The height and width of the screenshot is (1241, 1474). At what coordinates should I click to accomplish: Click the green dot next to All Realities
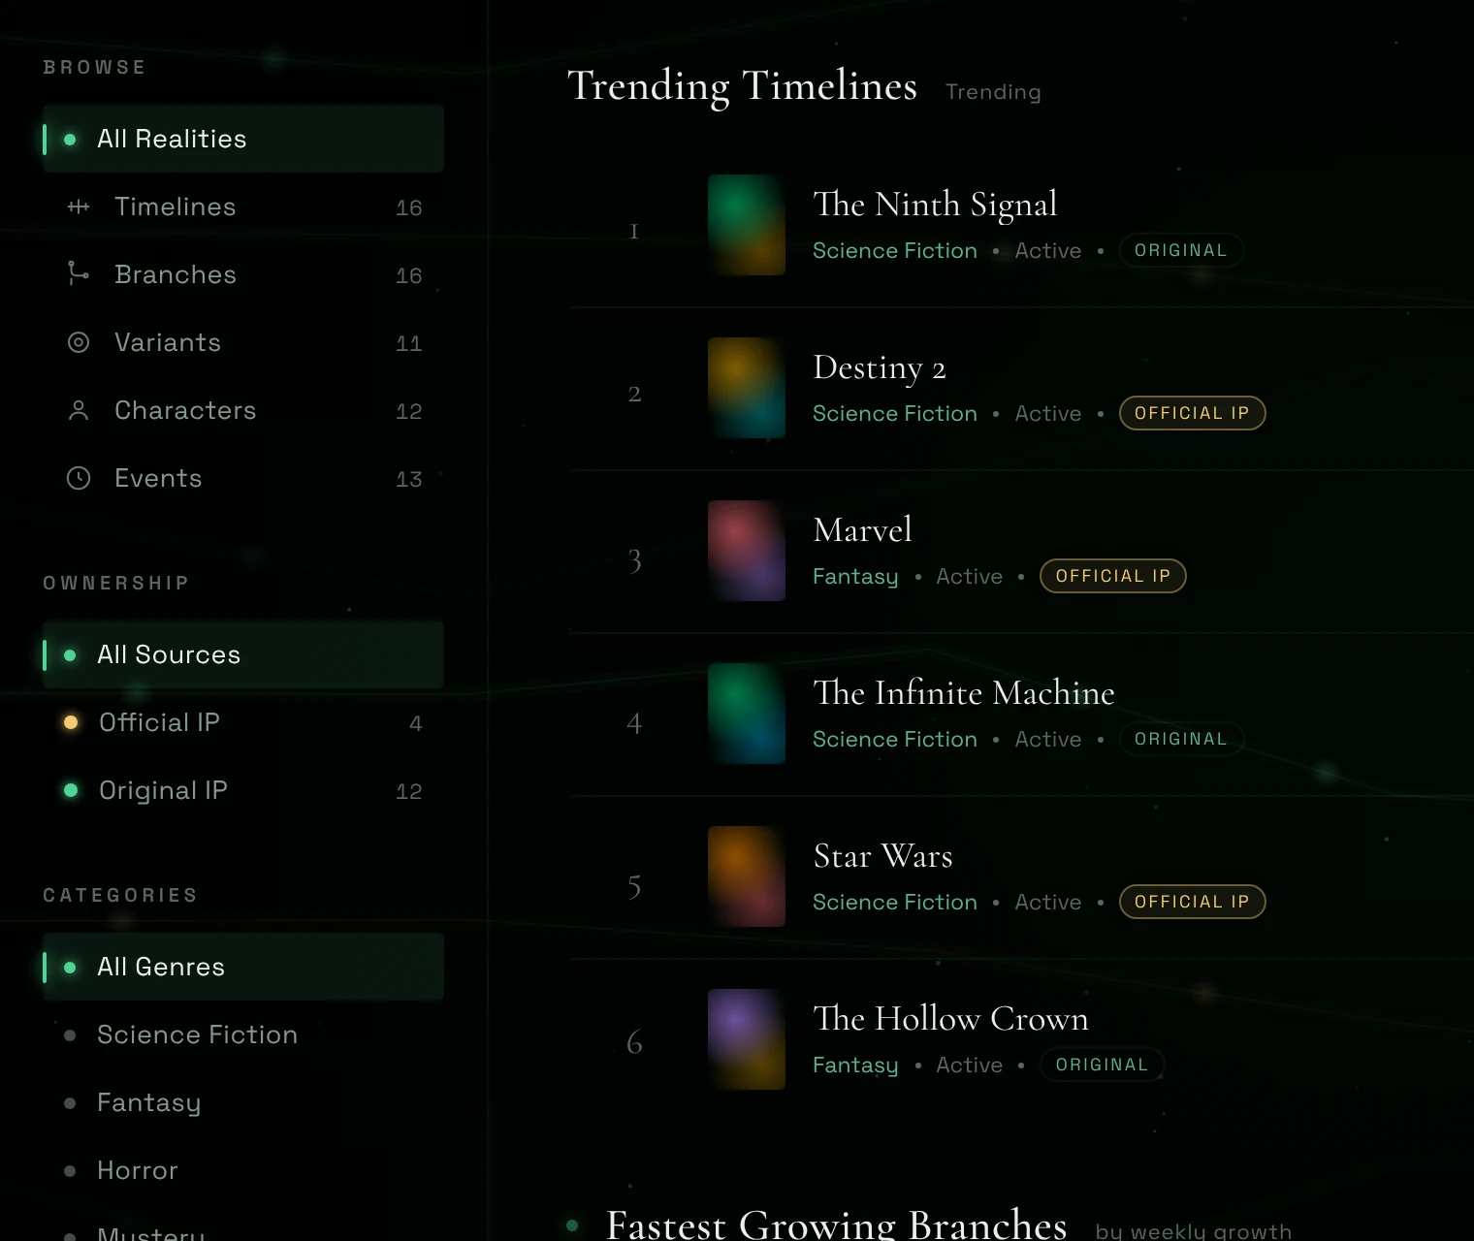tap(70, 140)
